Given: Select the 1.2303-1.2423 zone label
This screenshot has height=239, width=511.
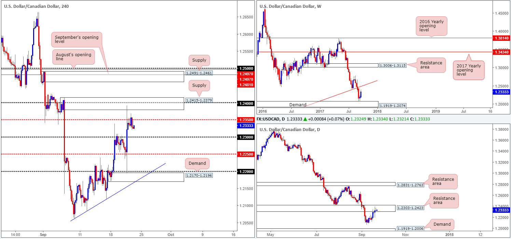Looking at the screenshot, I should pos(410,208).
